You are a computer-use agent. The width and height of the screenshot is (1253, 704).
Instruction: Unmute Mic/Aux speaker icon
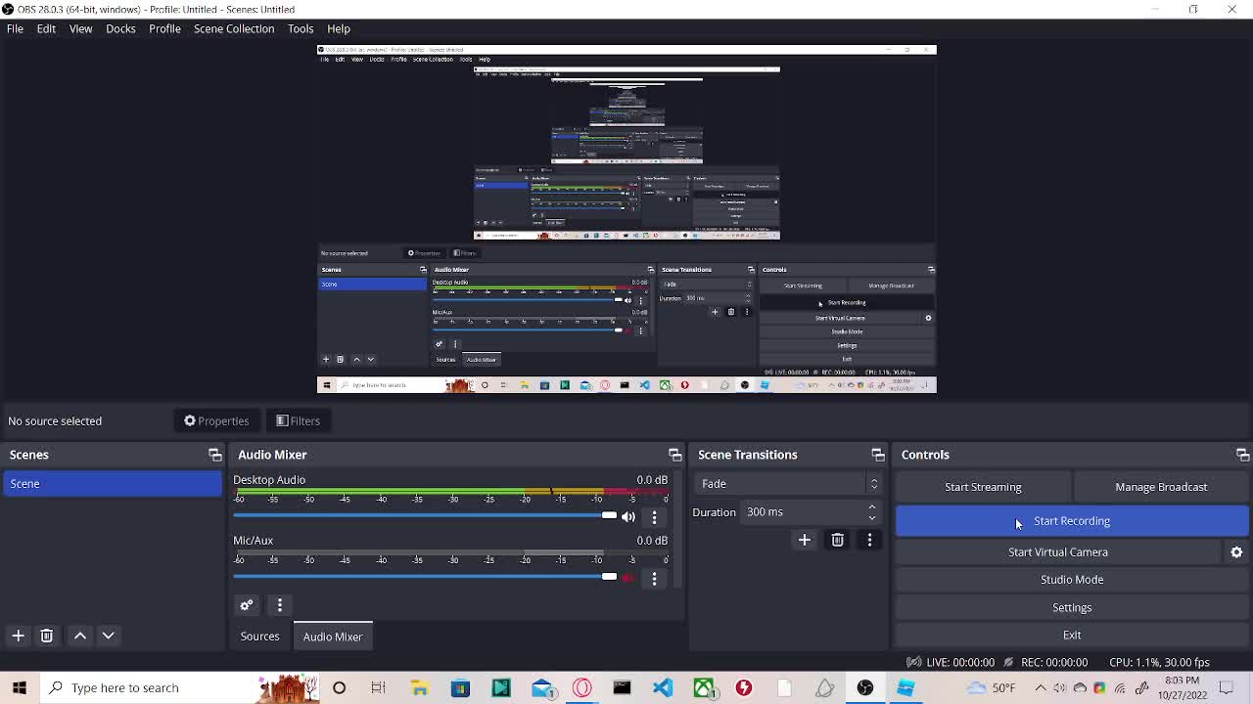click(x=628, y=578)
